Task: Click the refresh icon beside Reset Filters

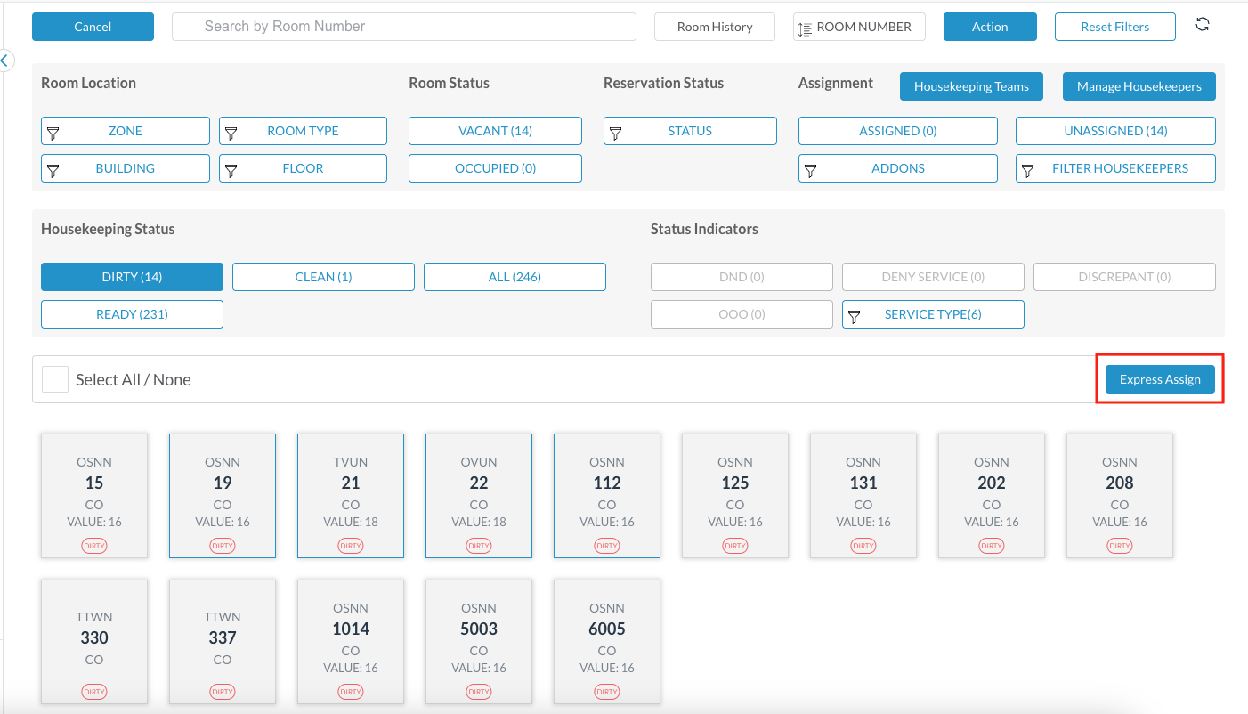Action: point(1202,25)
